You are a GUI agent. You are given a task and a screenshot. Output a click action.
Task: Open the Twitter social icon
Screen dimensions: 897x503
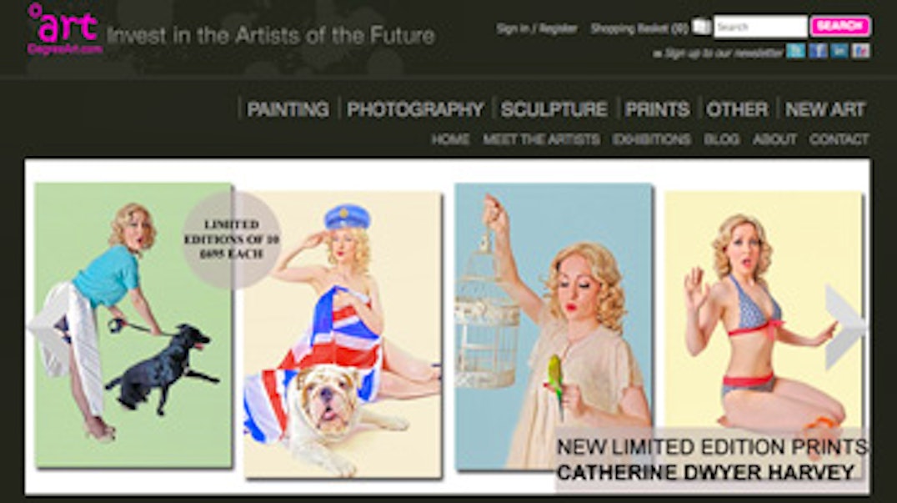click(x=796, y=51)
